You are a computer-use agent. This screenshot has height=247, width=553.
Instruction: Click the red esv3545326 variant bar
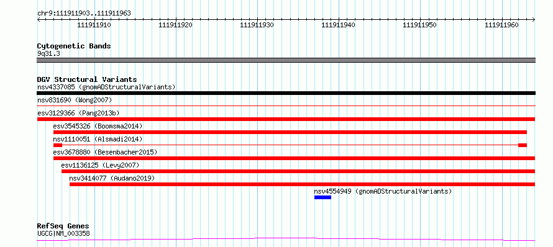tap(290, 132)
